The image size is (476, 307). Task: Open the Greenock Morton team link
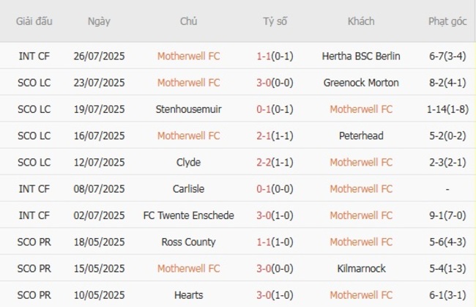pos(361,83)
